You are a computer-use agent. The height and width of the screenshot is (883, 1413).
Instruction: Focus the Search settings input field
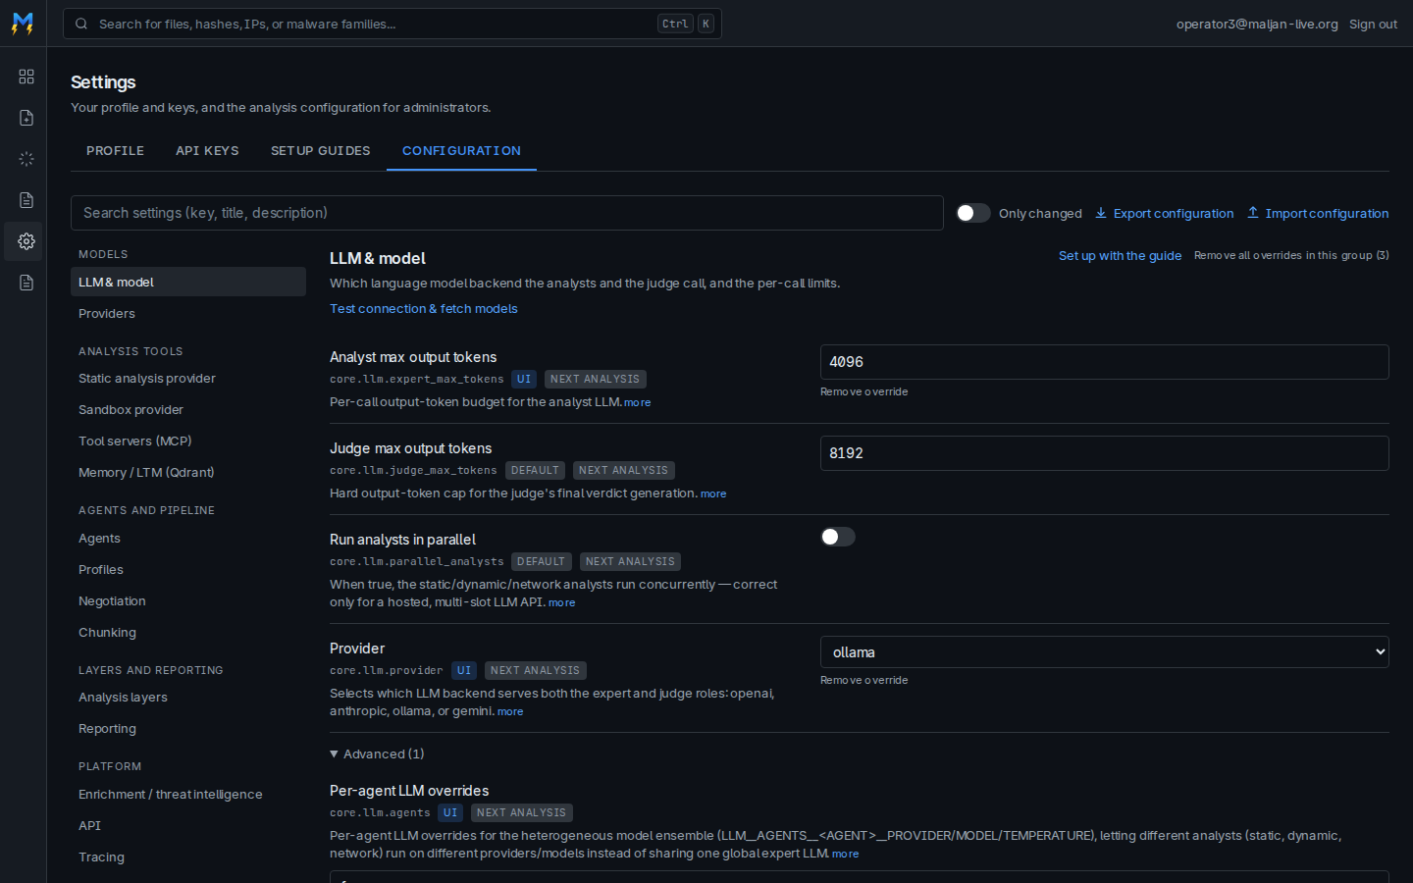[x=507, y=213]
